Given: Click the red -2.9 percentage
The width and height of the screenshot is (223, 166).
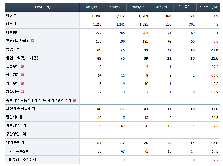Looking at the screenshot, I should point(215,16).
